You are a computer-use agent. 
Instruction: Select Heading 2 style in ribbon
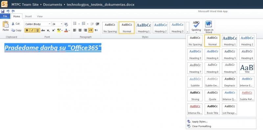[x=160, y=28]
